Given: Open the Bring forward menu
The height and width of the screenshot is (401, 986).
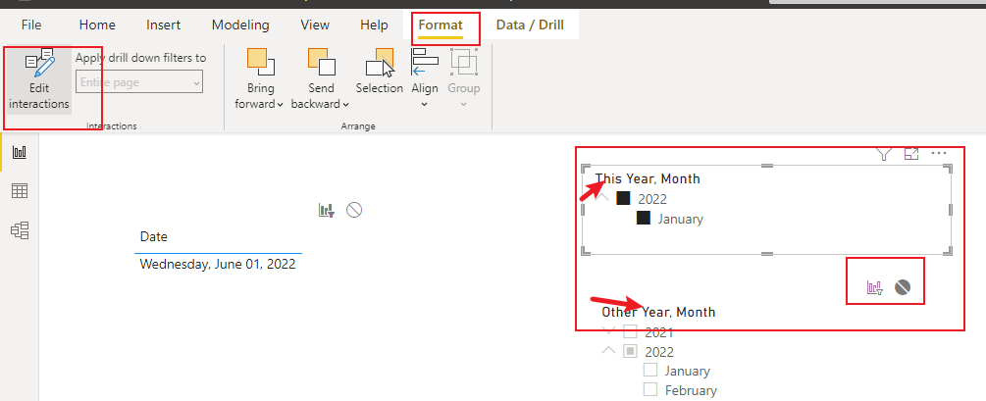Looking at the screenshot, I should [x=259, y=79].
